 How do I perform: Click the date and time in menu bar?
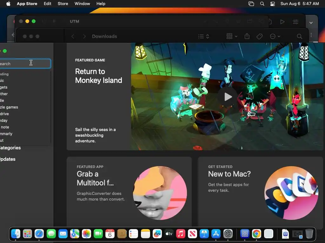click(x=300, y=4)
